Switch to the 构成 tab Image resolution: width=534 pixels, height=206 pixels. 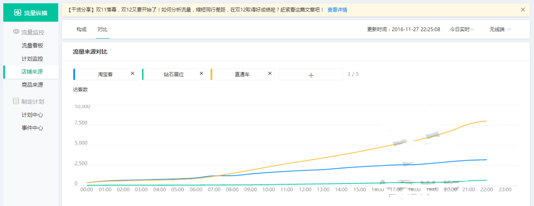point(81,29)
